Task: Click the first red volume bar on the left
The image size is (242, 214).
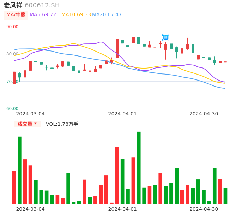Action: pos(14,188)
